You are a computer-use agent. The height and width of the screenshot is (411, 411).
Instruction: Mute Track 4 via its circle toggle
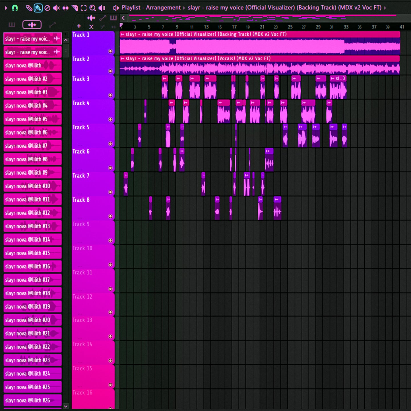[x=110, y=119]
